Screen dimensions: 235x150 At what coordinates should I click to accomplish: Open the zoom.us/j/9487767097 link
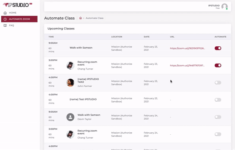[187, 66]
